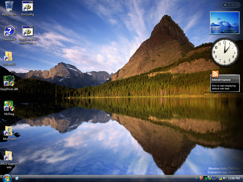Image resolution: width=243 pixels, height=182 pixels.
Task: Launch EasyDriver x86
Action: [x=9, y=81]
